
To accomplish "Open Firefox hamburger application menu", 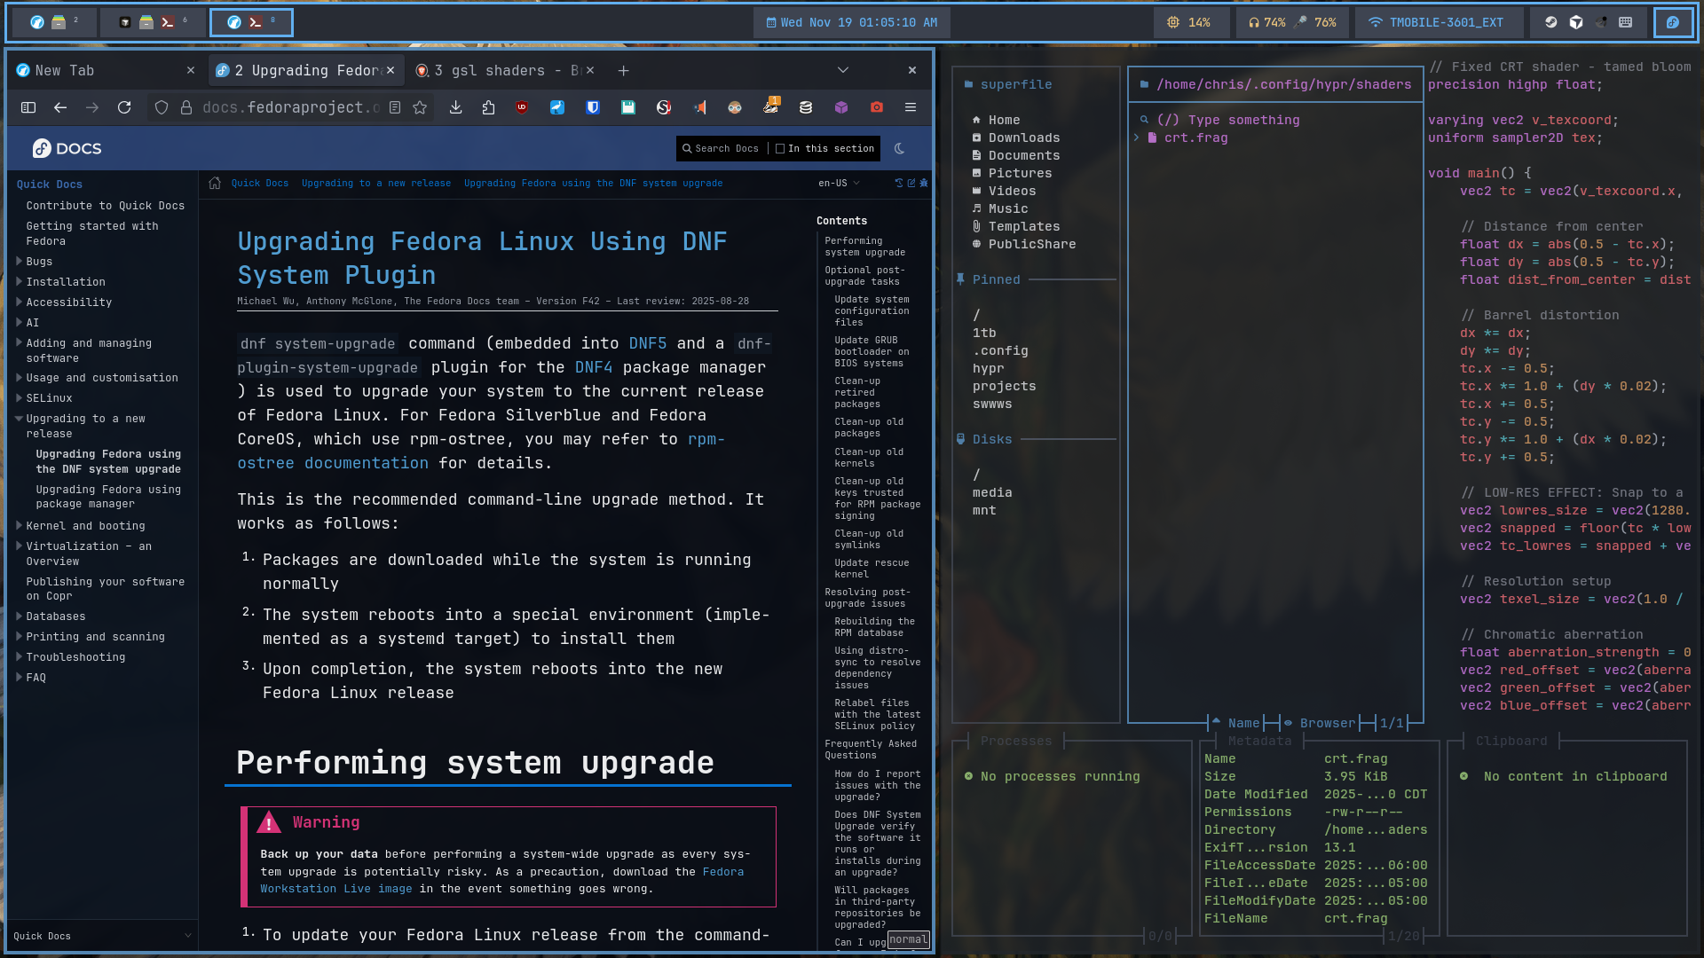I will coord(910,107).
